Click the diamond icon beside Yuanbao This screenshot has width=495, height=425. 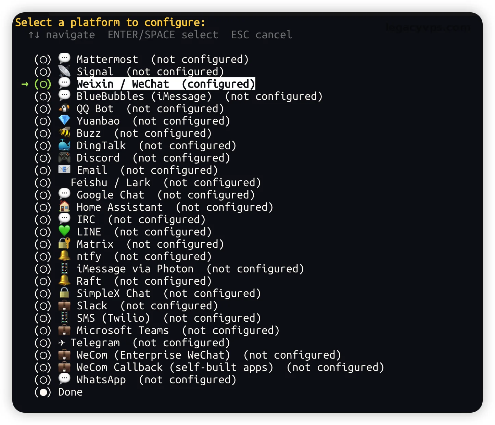point(64,120)
